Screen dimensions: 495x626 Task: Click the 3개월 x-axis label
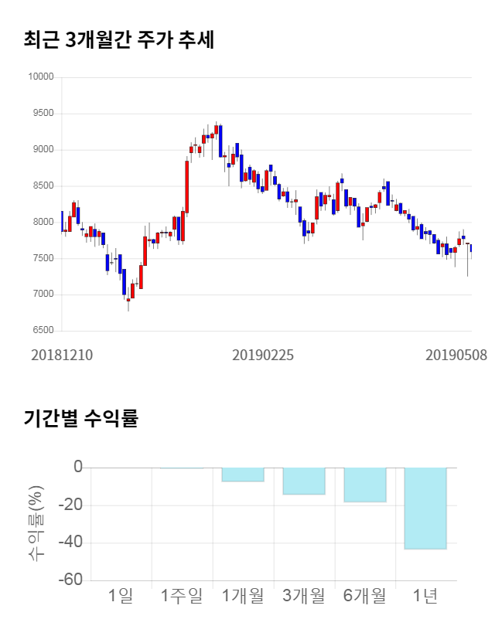click(303, 596)
